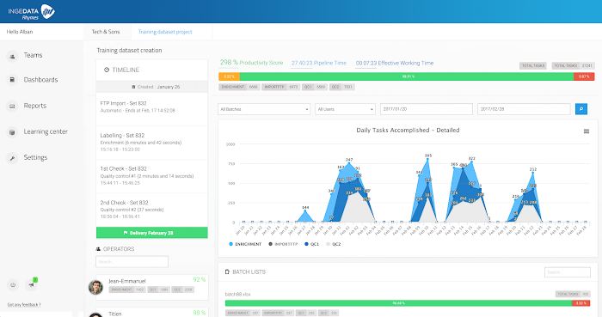
Task: Click the Jean-Emmanuel operator name
Action: (x=127, y=282)
